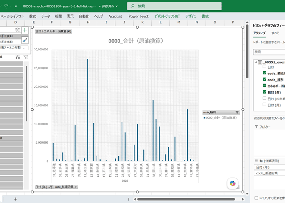Viewport: 285px width, 203px height.
Task: Clear filter on the lower slicer
Action: click(x=26, y=57)
